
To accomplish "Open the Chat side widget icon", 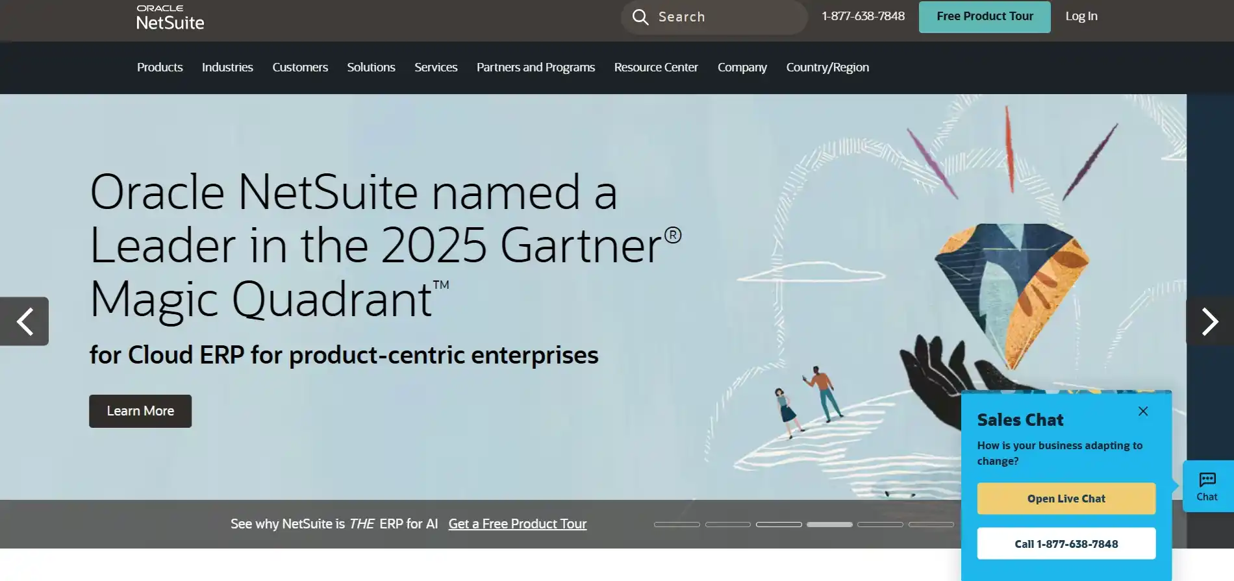I will pos(1207,486).
